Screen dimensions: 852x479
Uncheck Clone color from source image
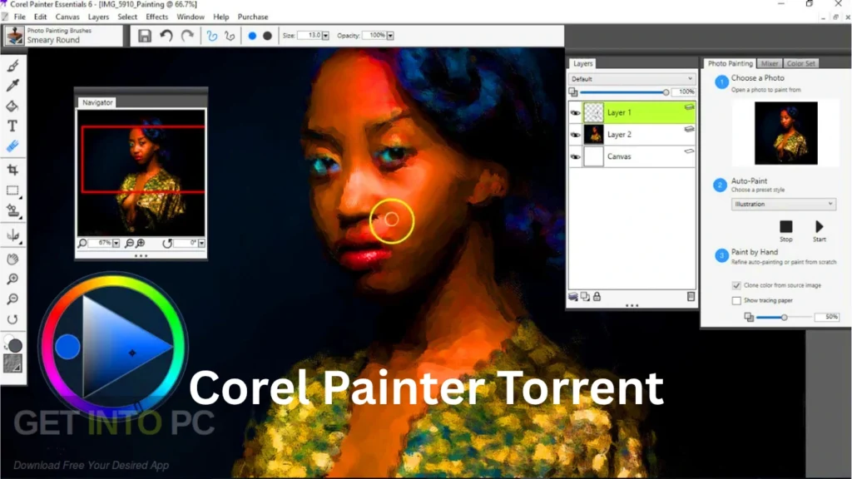(x=736, y=285)
